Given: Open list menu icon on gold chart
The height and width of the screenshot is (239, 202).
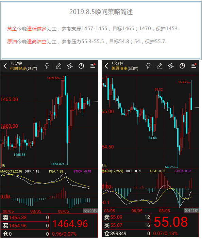Looking at the screenshot, I should pyautogui.click(x=92, y=66).
